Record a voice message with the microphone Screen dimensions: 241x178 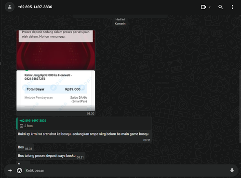[x=232, y=170]
